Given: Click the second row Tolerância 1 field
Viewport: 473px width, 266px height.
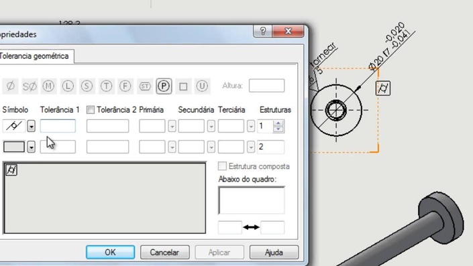Looking at the screenshot, I should pos(58,147).
